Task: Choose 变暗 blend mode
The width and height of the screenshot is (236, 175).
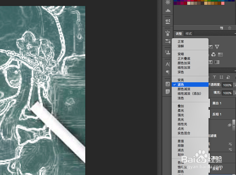Action: click(x=190, y=54)
